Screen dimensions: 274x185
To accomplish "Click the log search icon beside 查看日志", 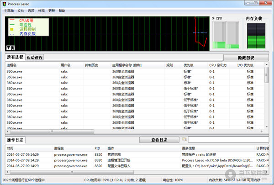I will click(x=184, y=139).
